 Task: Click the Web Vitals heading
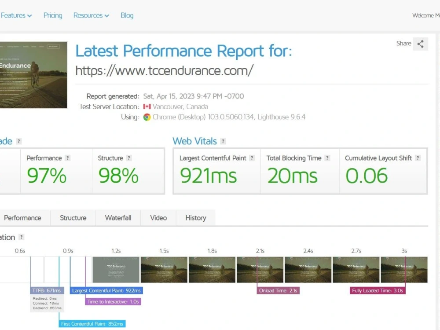coord(194,141)
